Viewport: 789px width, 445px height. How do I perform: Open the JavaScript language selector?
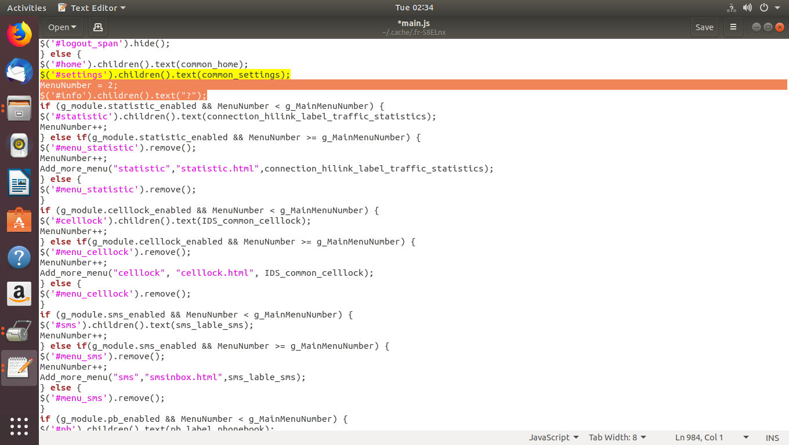pos(553,437)
